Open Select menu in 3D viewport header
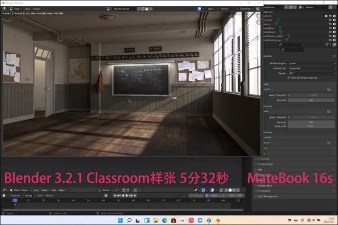The width and height of the screenshot is (338, 225). pyautogui.click(x=45, y=190)
